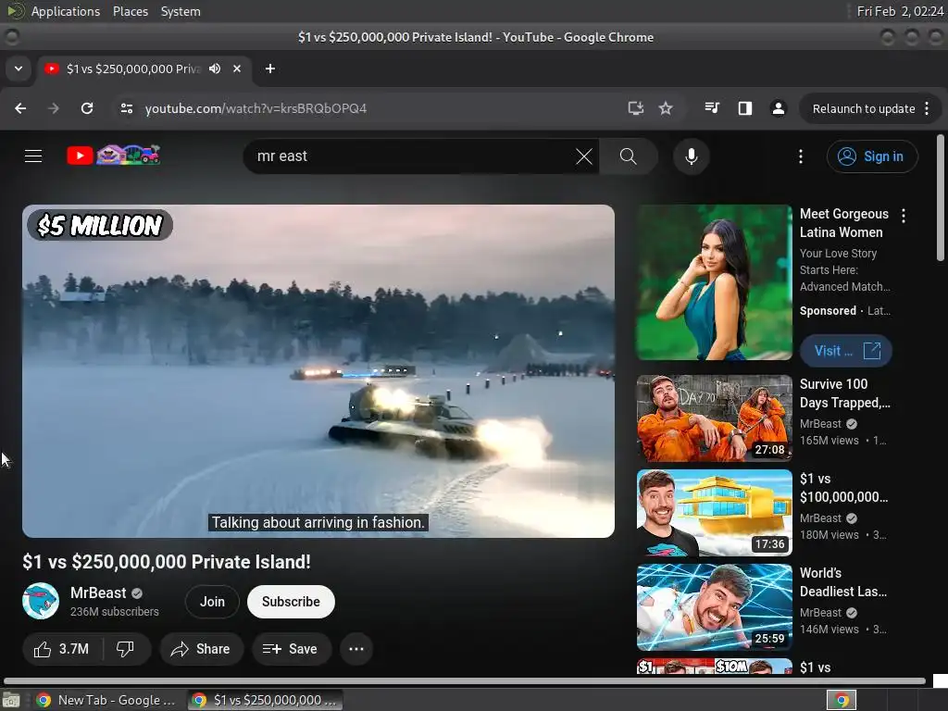948x711 pixels.
Task: Open Chrome profile avatar
Action: tap(778, 108)
